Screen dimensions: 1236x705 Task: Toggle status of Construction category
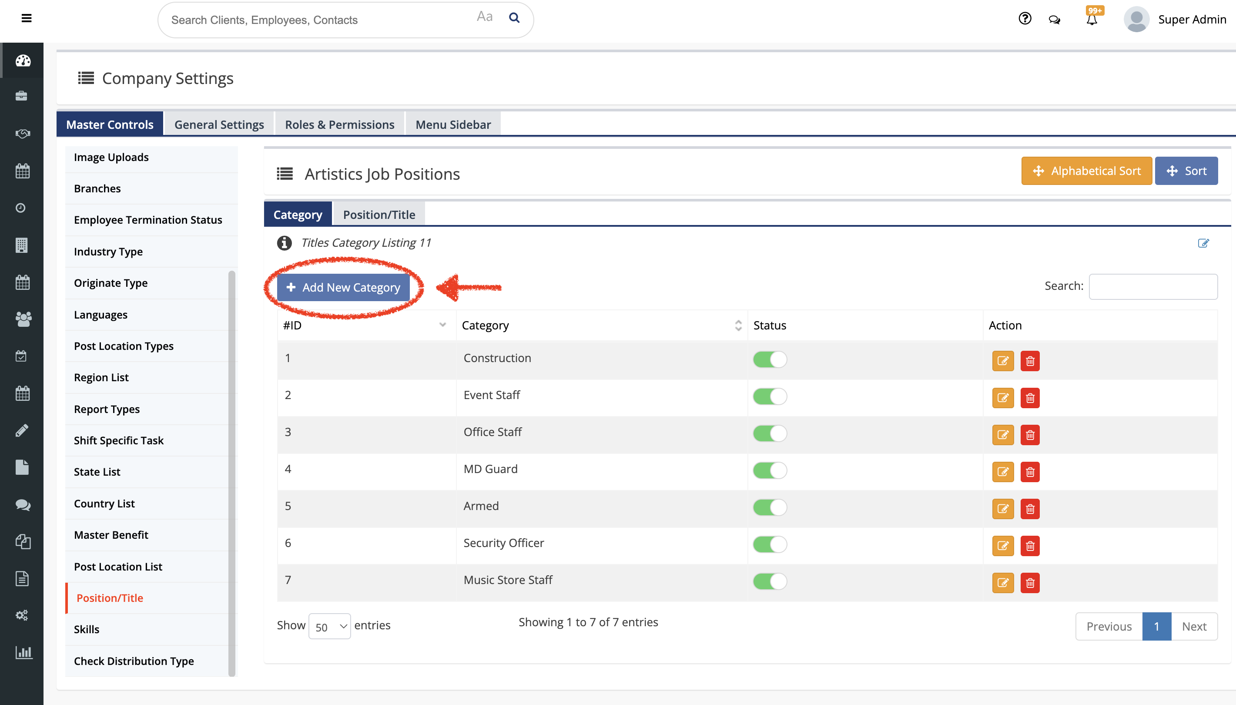pyautogui.click(x=770, y=360)
